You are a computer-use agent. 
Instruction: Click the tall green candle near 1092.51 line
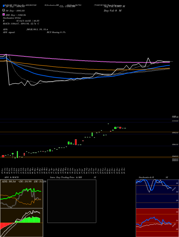pos(92,134)
